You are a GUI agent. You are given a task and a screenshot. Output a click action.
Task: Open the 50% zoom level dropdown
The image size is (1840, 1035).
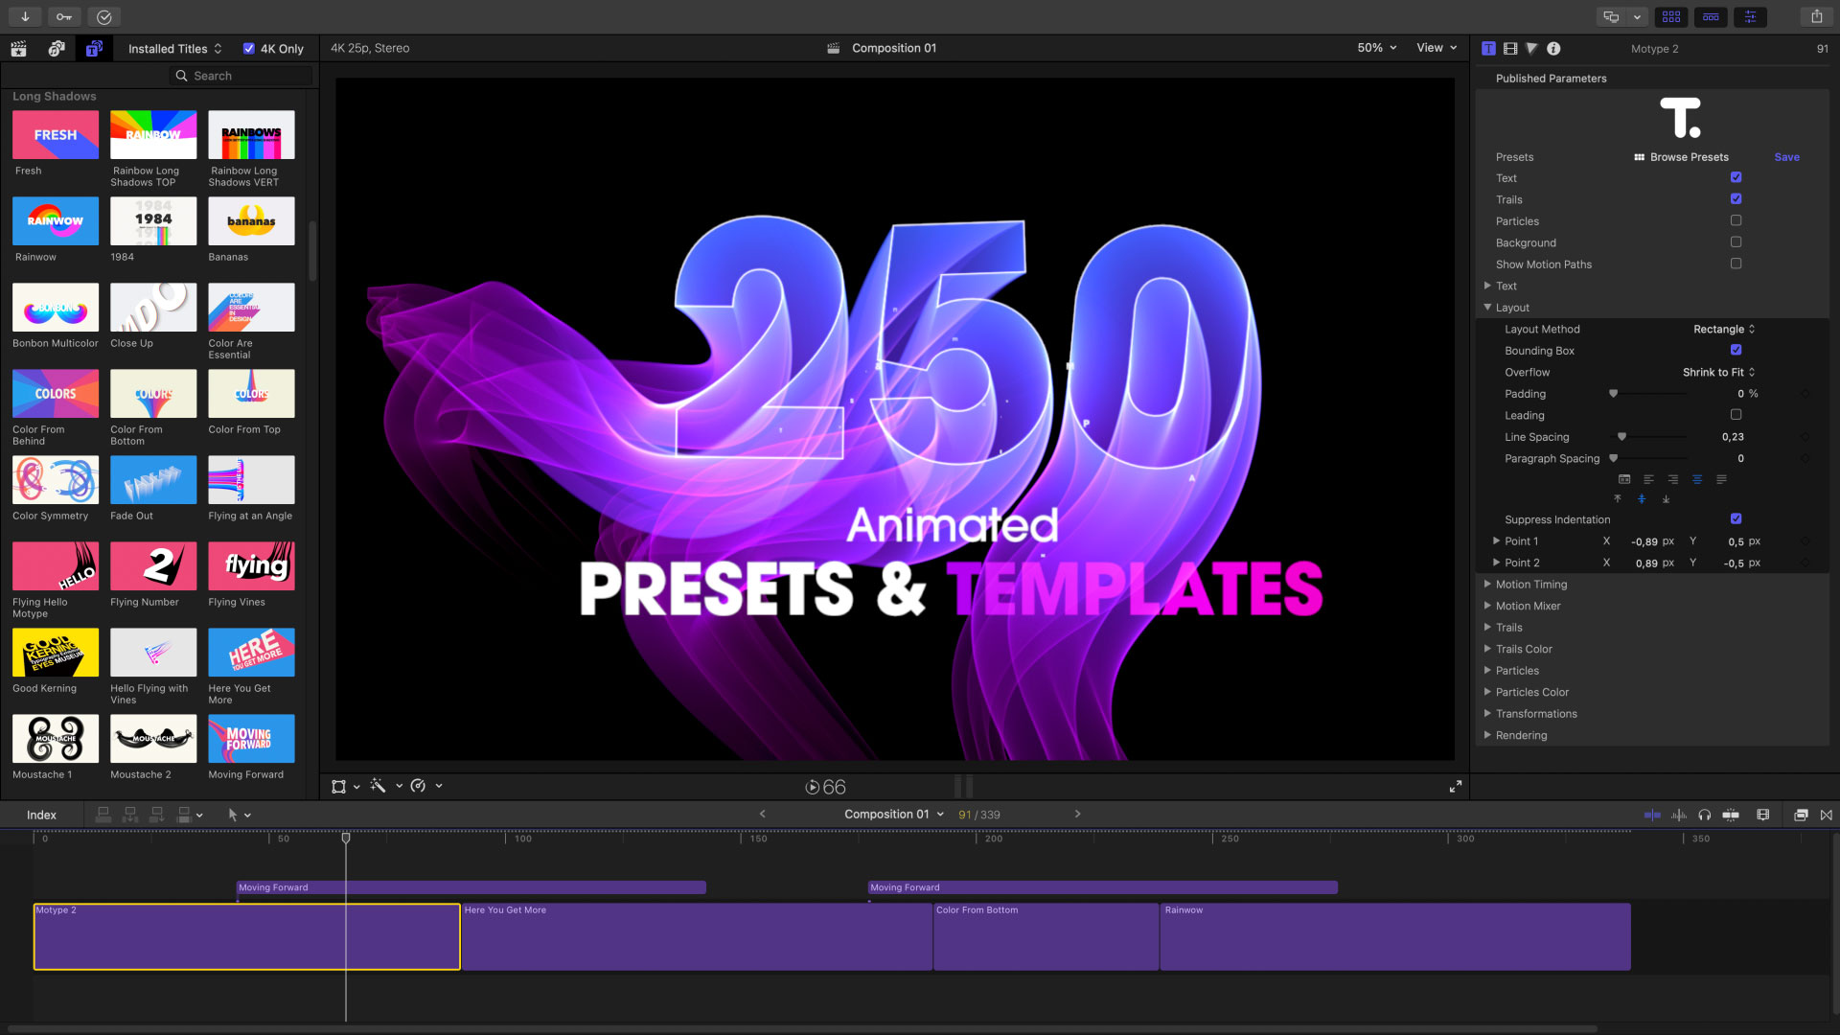pyautogui.click(x=1376, y=48)
